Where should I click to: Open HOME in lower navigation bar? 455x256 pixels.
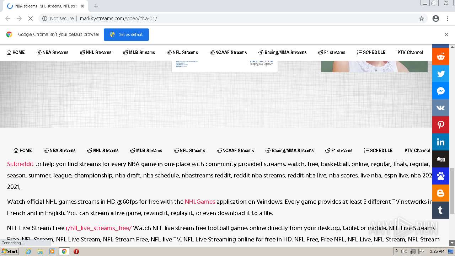point(23,150)
